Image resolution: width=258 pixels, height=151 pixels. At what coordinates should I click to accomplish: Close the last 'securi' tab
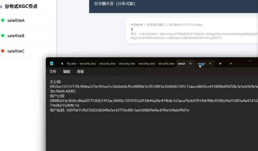(210, 63)
